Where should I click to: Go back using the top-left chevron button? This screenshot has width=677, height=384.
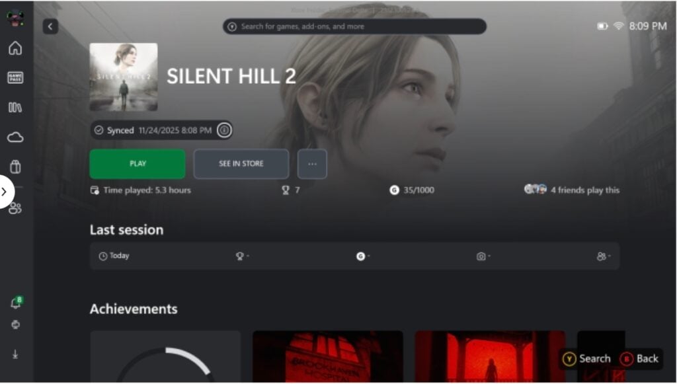[50, 26]
